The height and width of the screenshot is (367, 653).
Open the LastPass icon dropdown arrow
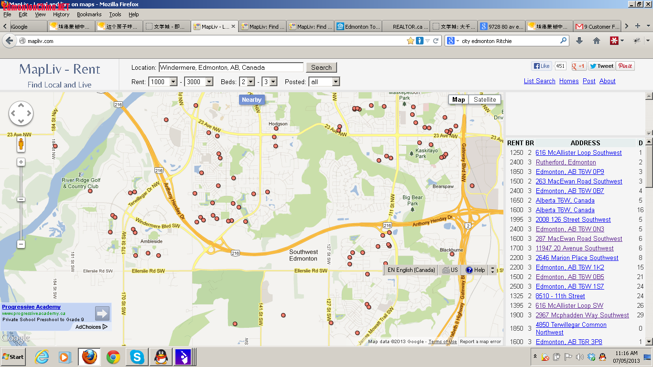point(622,41)
